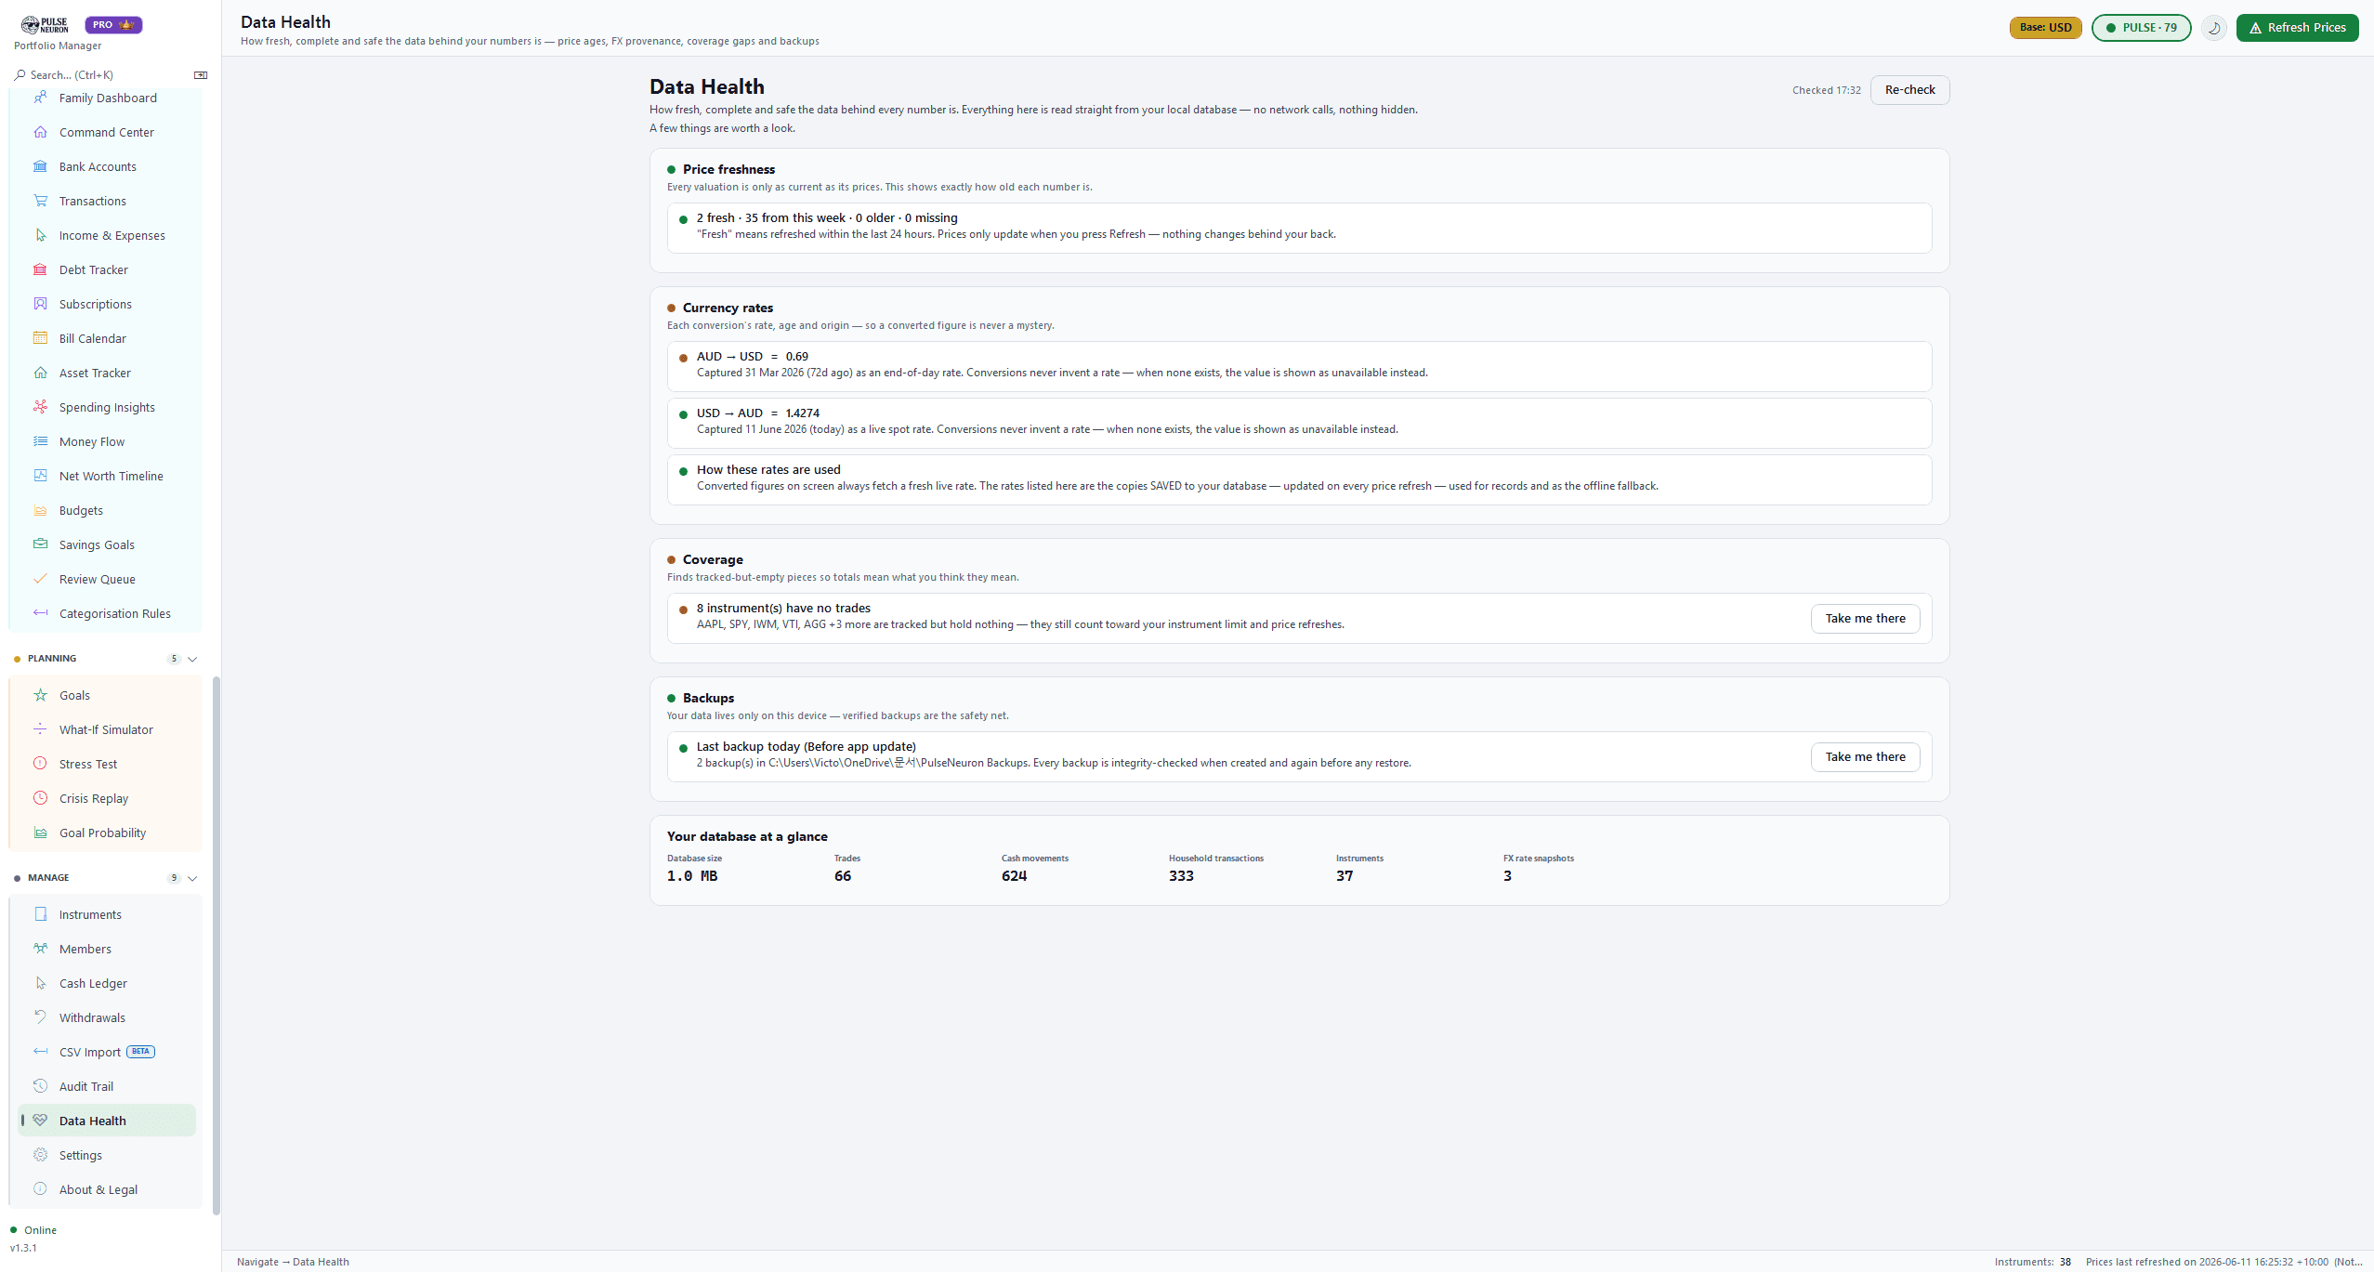This screenshot has height=1272, width=2374.
Task: Click the Stress Test alert icon
Action: click(x=40, y=764)
